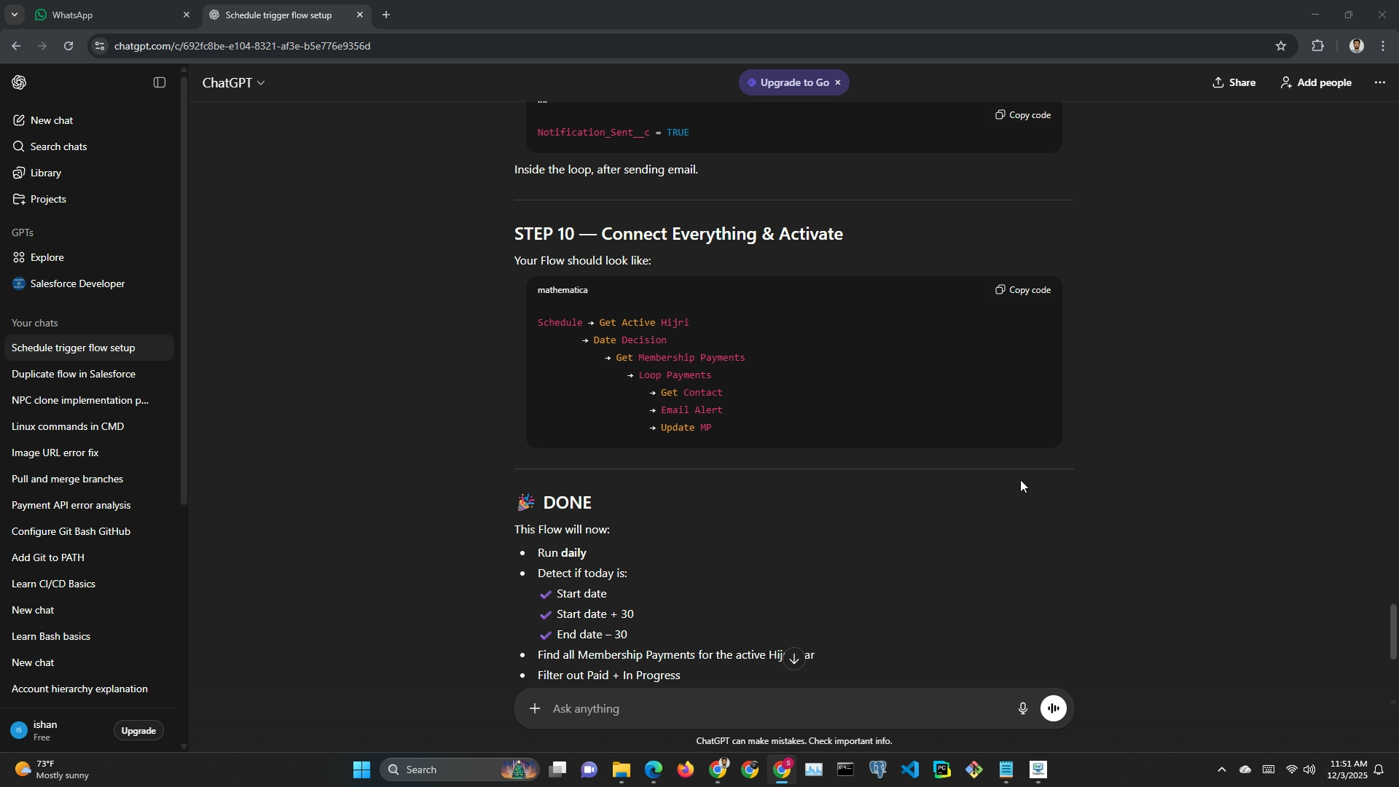The width and height of the screenshot is (1399, 787).
Task: Expand the ChatGPT model selector dropdown
Action: tap(233, 83)
